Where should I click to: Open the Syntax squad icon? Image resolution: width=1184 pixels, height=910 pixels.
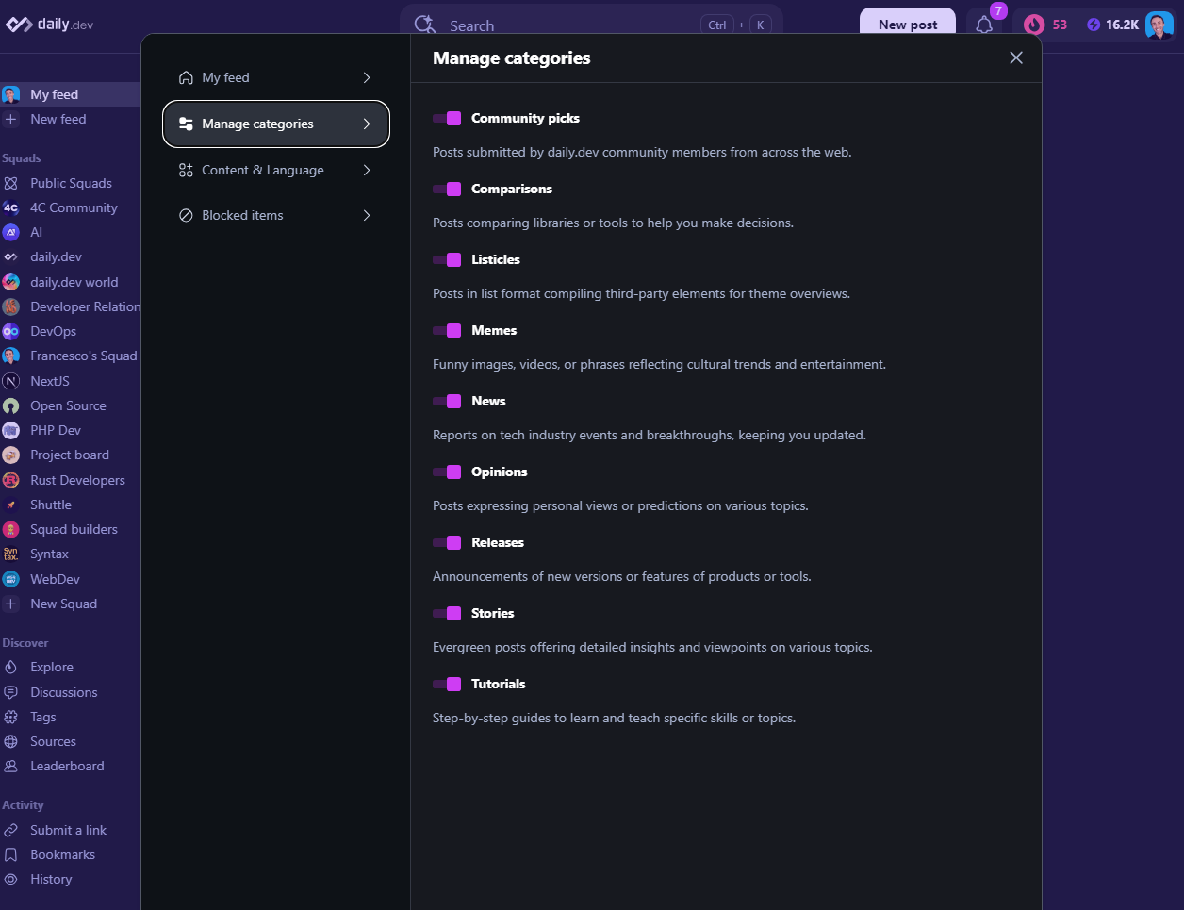pos(11,554)
